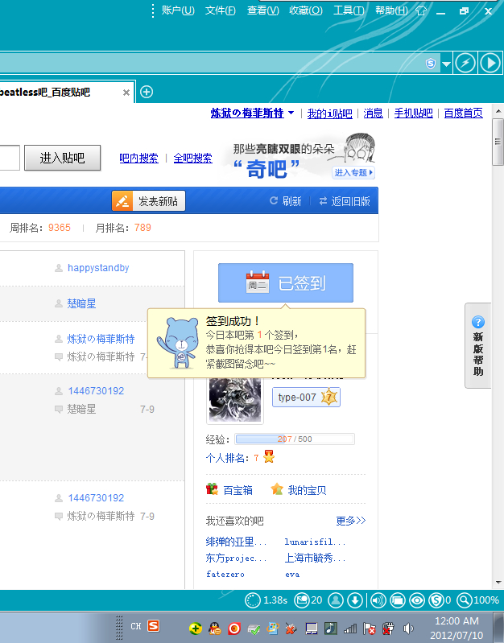Click the user avatar thumbnail
This screenshot has width=504, height=643.
pos(235,399)
